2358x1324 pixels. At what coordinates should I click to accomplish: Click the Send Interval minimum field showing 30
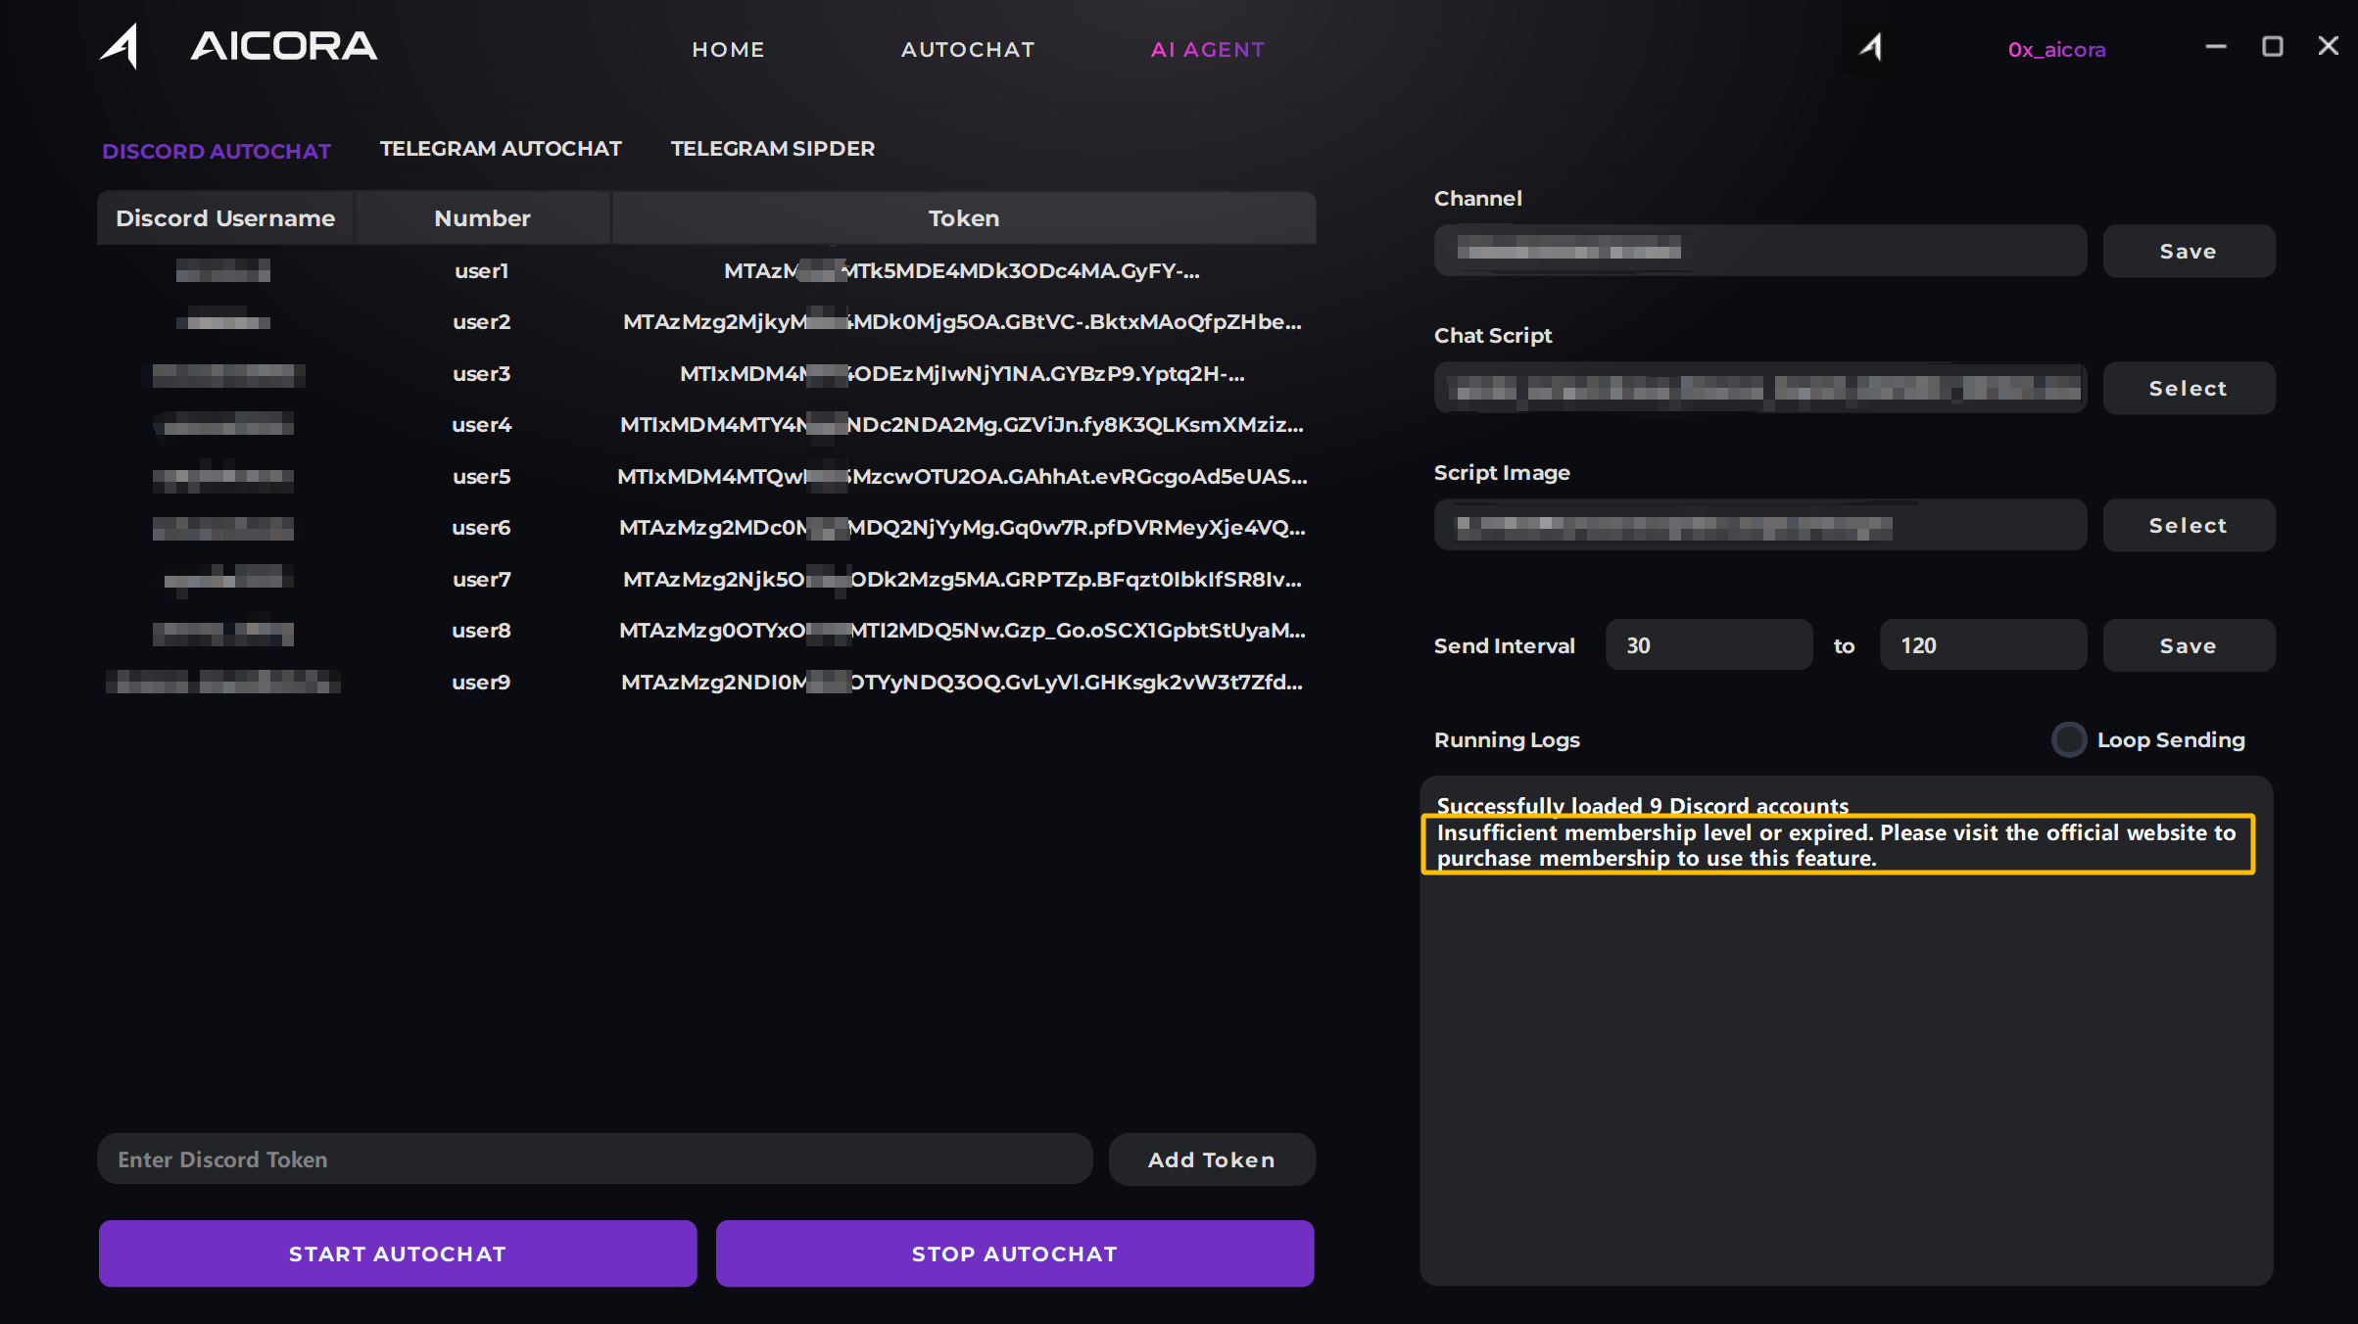1708,645
